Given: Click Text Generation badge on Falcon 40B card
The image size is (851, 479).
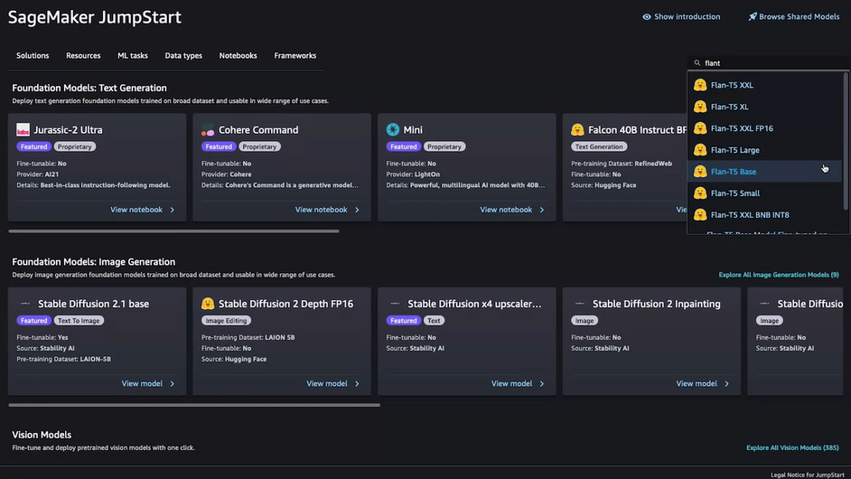Looking at the screenshot, I should coord(599,146).
